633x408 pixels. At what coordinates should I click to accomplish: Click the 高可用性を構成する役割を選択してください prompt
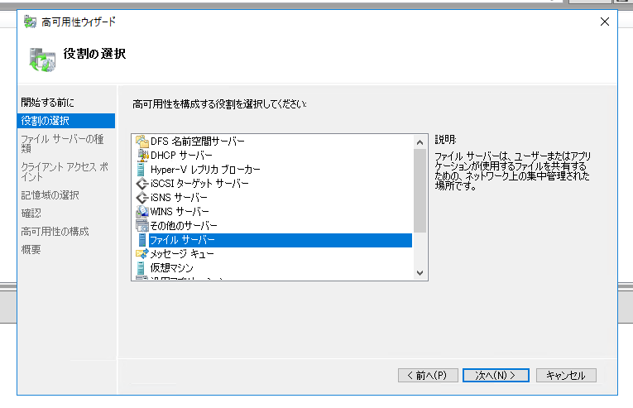pos(219,104)
